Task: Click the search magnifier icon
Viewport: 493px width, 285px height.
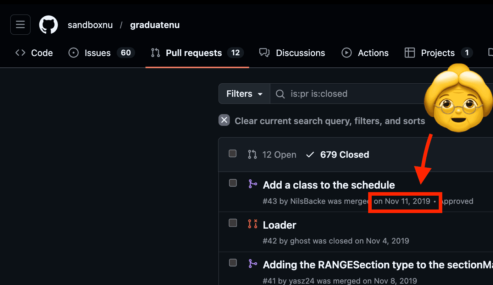Action: pos(280,94)
